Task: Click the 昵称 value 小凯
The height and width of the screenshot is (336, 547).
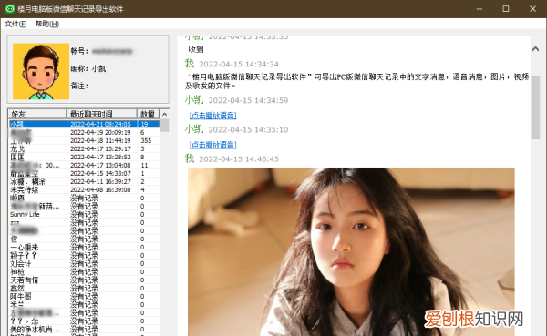Action: [98, 68]
